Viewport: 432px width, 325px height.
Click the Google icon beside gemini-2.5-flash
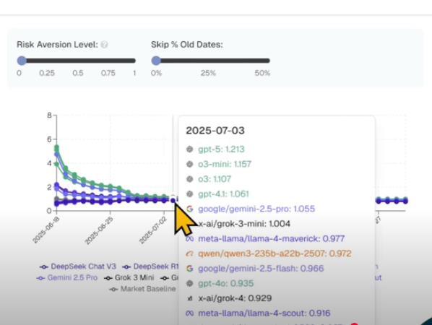click(x=189, y=268)
